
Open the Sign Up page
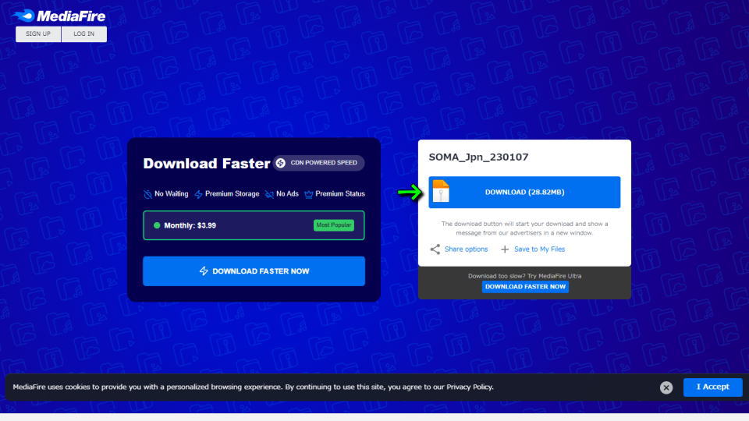(x=38, y=34)
